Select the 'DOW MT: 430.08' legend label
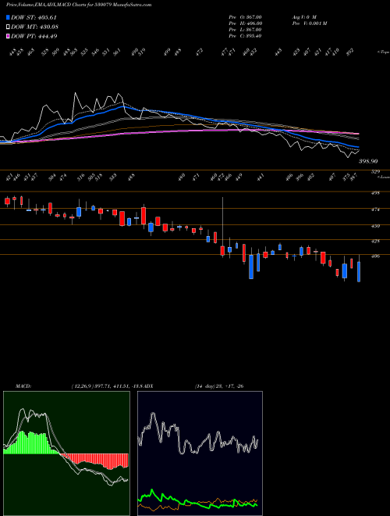Image resolution: width=390 pixels, height=516 pixels. [34, 27]
